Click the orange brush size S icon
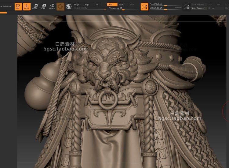 click(x=144, y=6)
